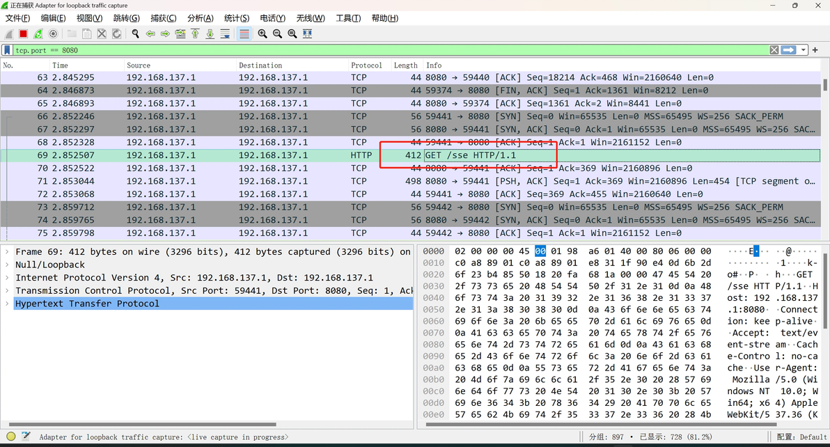
Task: Select packet 64, the FIN, ACK from 59374
Action: (x=411, y=91)
